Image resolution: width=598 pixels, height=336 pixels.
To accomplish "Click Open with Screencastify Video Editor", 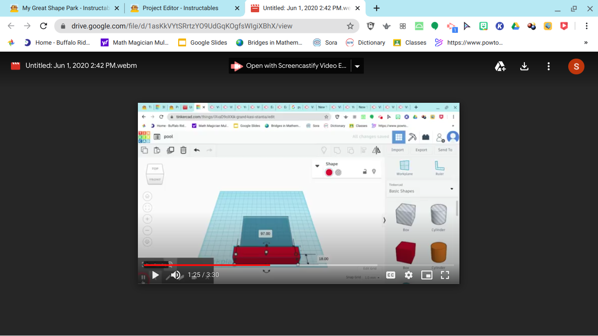I will [290, 66].
